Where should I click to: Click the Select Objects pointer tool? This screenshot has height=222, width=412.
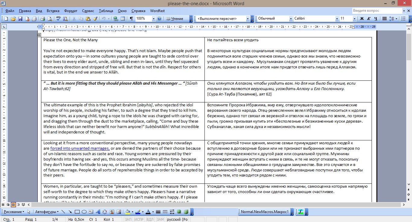29,212
